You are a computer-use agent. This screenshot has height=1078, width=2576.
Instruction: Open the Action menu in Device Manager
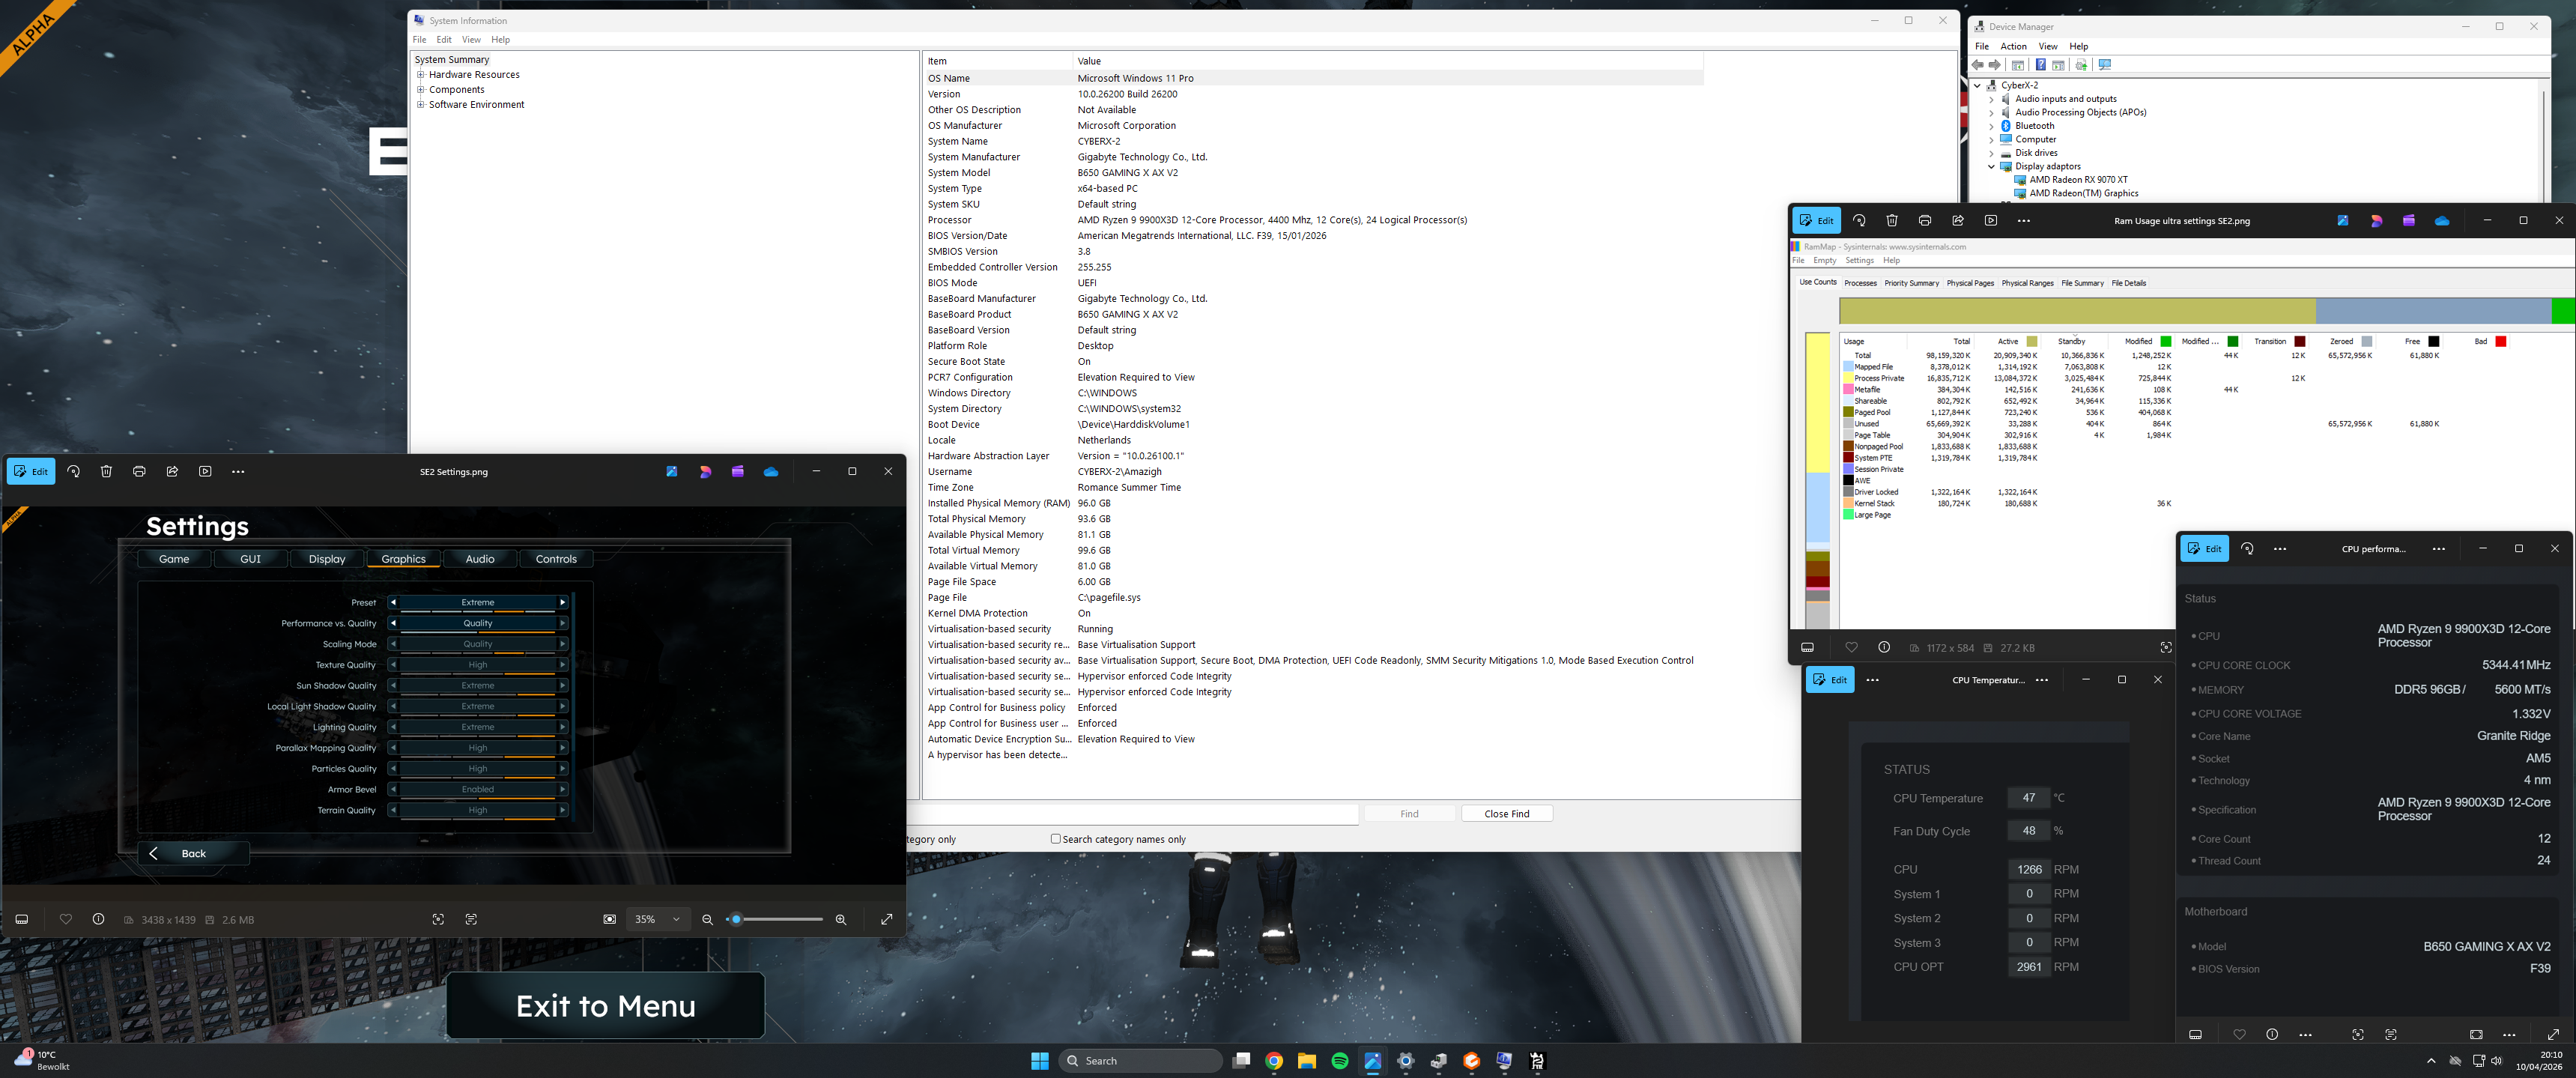2013,47
